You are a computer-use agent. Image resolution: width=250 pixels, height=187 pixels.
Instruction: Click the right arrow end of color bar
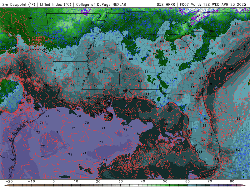pyautogui.click(x=244, y=185)
